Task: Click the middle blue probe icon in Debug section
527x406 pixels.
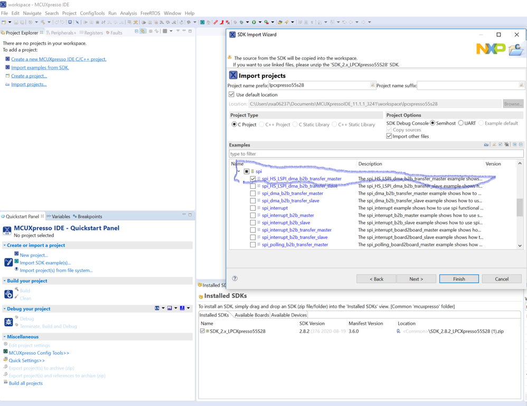Action: 170,308
